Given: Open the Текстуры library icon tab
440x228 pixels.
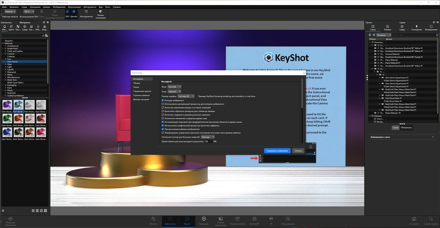Looking at the screenshot, I should 18,28.
